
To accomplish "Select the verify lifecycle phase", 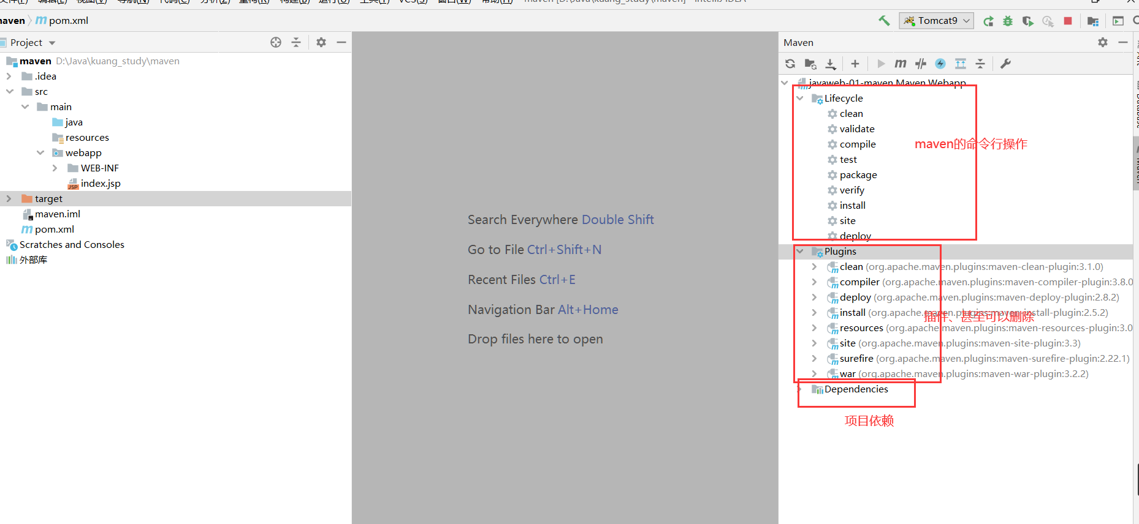I will click(x=846, y=190).
